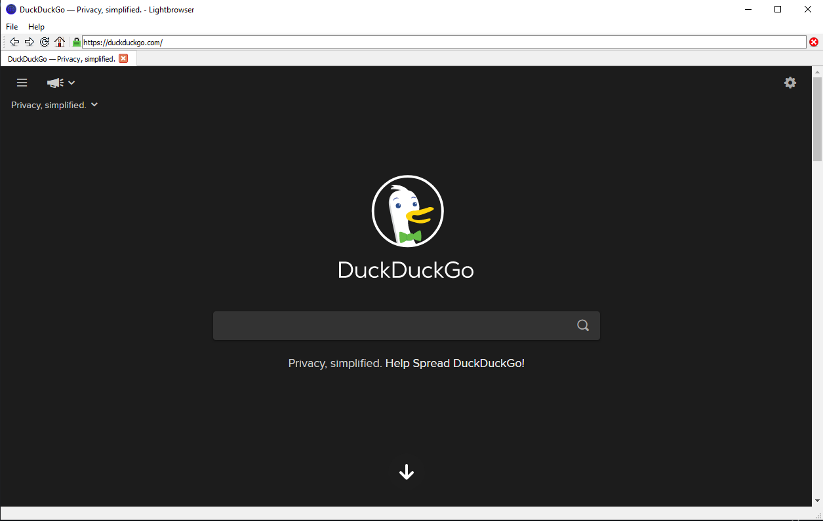Image resolution: width=823 pixels, height=521 pixels.
Task: Expand the megaphone dropdown chevron
Action: pyautogui.click(x=71, y=83)
